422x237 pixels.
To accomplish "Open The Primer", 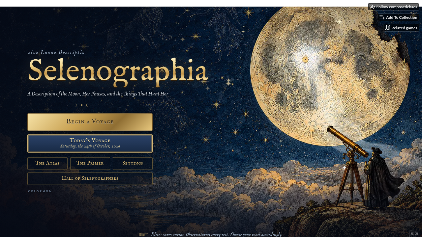I will click(90, 163).
